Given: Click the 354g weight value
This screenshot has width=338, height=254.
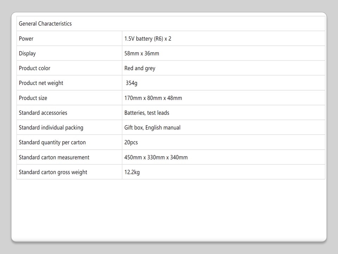Looking at the screenshot, I should pos(132,83).
